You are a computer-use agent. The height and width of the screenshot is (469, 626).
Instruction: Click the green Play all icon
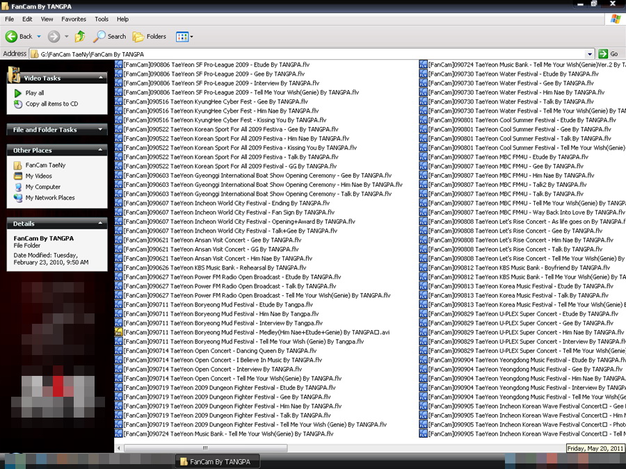coord(17,93)
